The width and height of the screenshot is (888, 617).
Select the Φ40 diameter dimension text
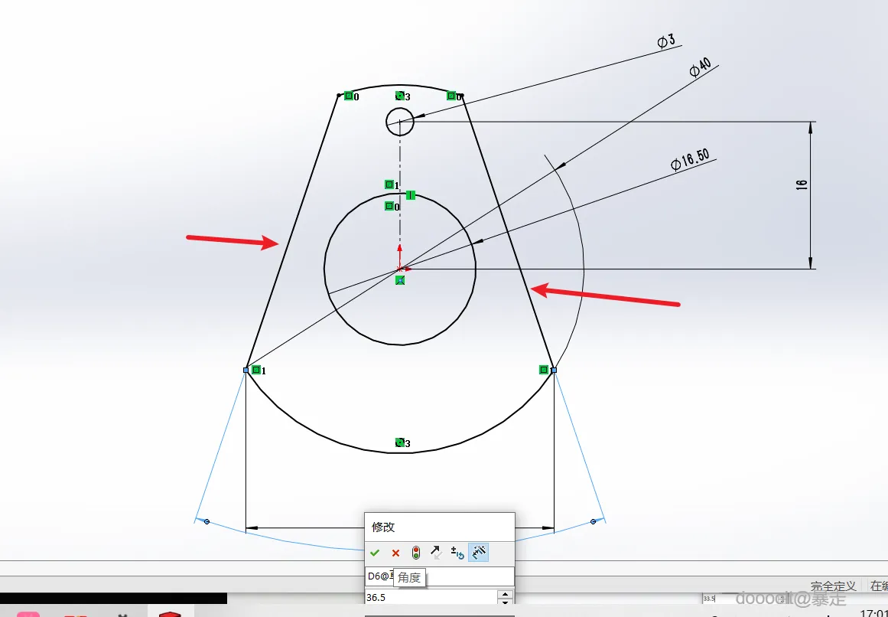(701, 67)
